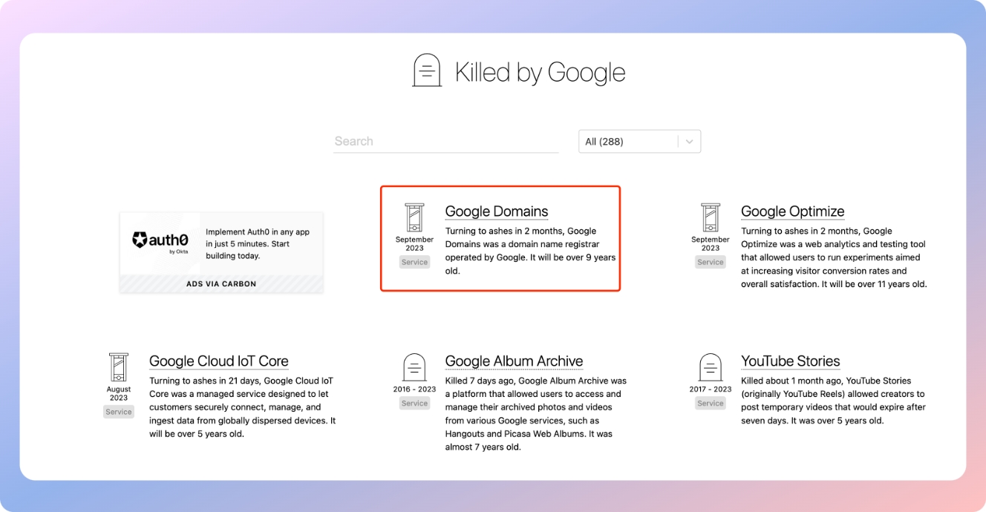This screenshot has width=986, height=512.
Task: Click the chevron arrow on the filter dropdown
Action: click(x=690, y=141)
